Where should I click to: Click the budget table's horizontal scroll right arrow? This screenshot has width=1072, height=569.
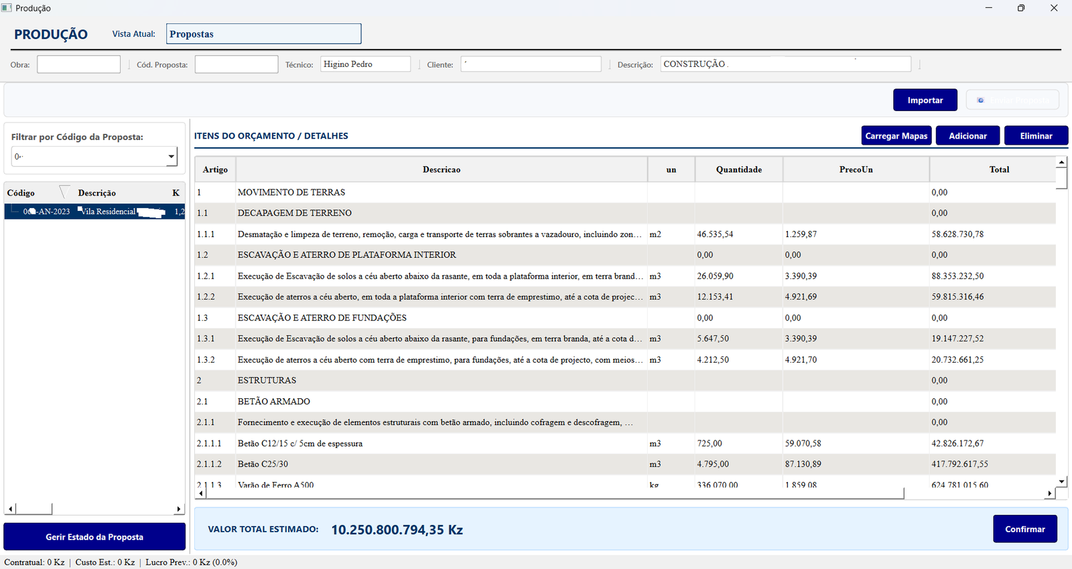pos(1049,493)
